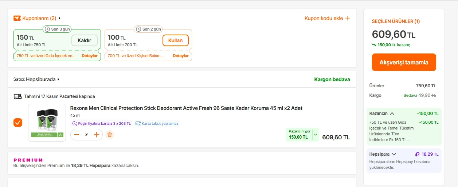The height and width of the screenshot is (187, 458).
Task: Click the trash icon to delete product
Action: click(x=110, y=135)
